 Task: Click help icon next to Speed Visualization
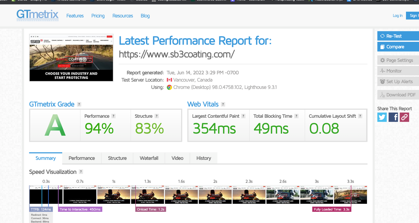(x=81, y=172)
